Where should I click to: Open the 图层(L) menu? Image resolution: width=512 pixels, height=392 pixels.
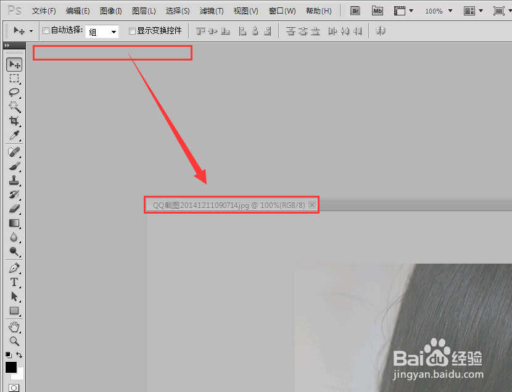pyautogui.click(x=144, y=11)
